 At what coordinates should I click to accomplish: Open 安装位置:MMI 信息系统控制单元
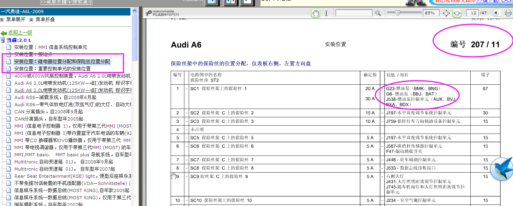(51, 47)
